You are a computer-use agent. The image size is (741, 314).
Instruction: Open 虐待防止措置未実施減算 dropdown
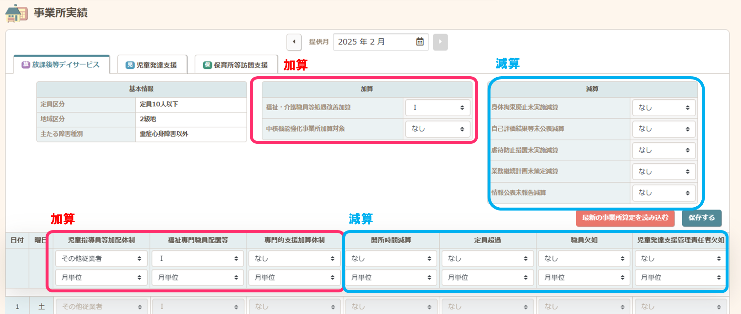[x=664, y=150]
